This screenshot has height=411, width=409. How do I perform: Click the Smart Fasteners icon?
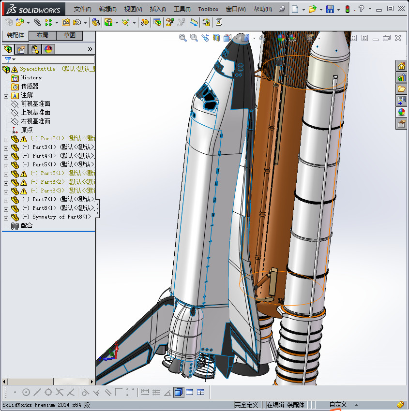click(x=66, y=23)
